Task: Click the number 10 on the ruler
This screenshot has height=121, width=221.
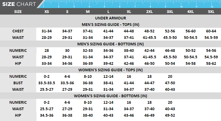Action: (x=181, y=6)
